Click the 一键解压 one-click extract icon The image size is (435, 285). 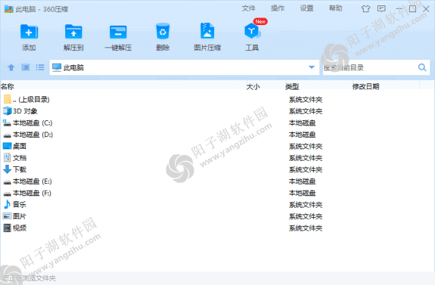click(x=118, y=32)
